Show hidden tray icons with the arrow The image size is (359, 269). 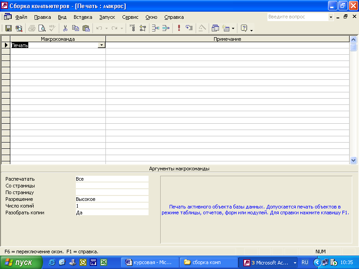(x=317, y=262)
